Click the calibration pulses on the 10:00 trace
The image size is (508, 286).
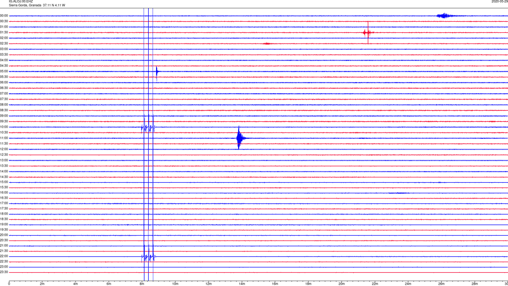148,127
